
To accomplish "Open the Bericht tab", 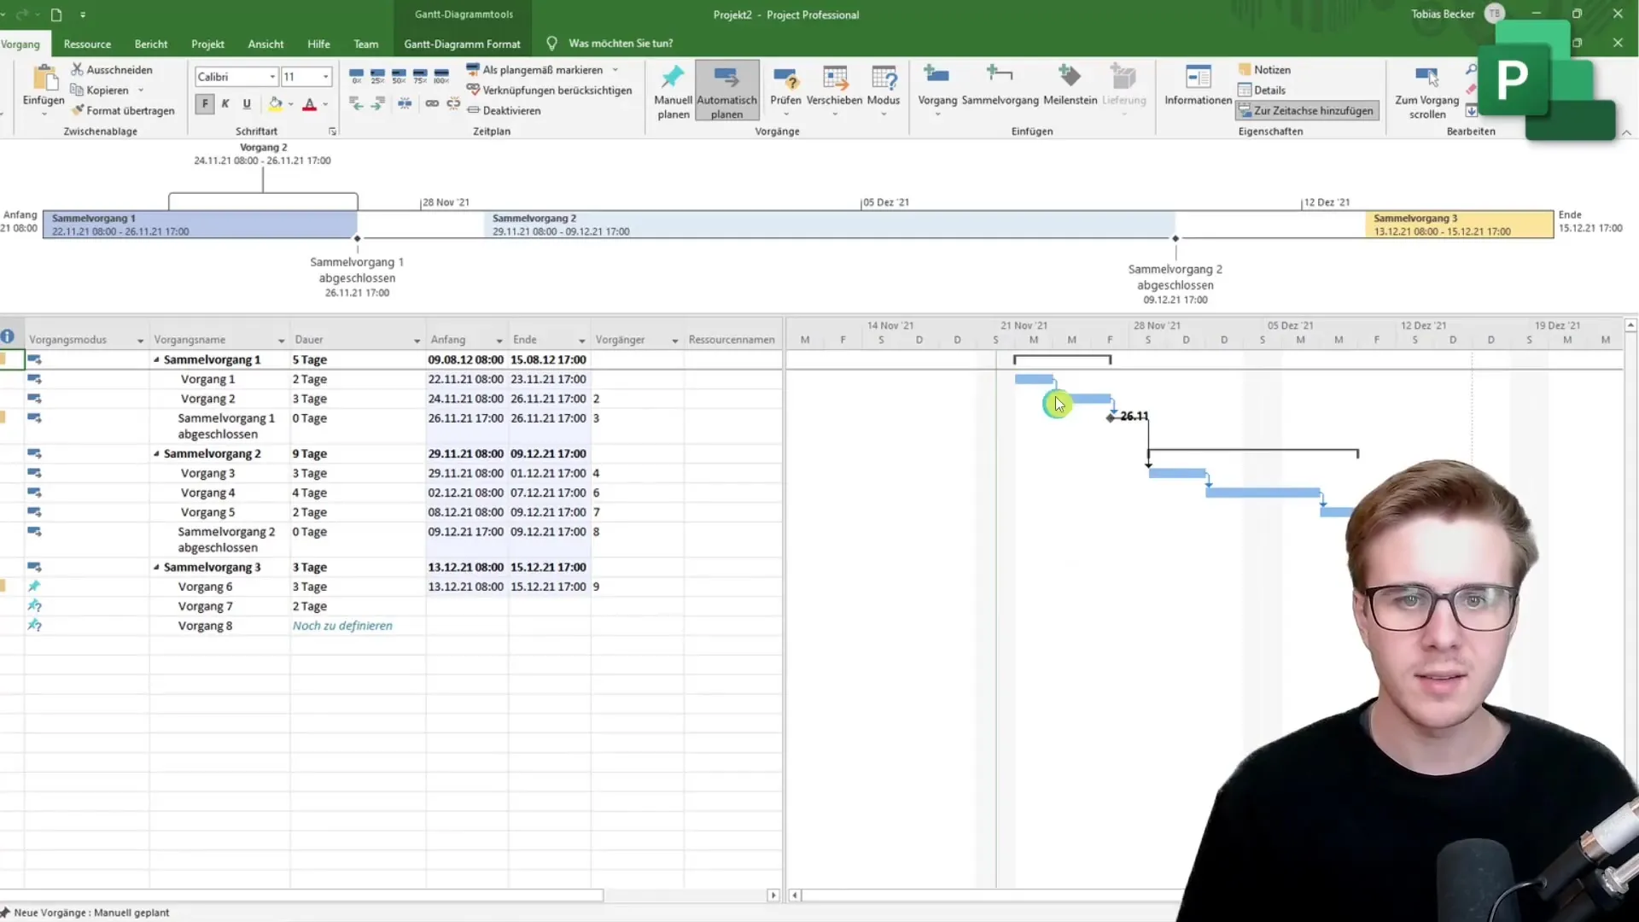I will click(151, 44).
